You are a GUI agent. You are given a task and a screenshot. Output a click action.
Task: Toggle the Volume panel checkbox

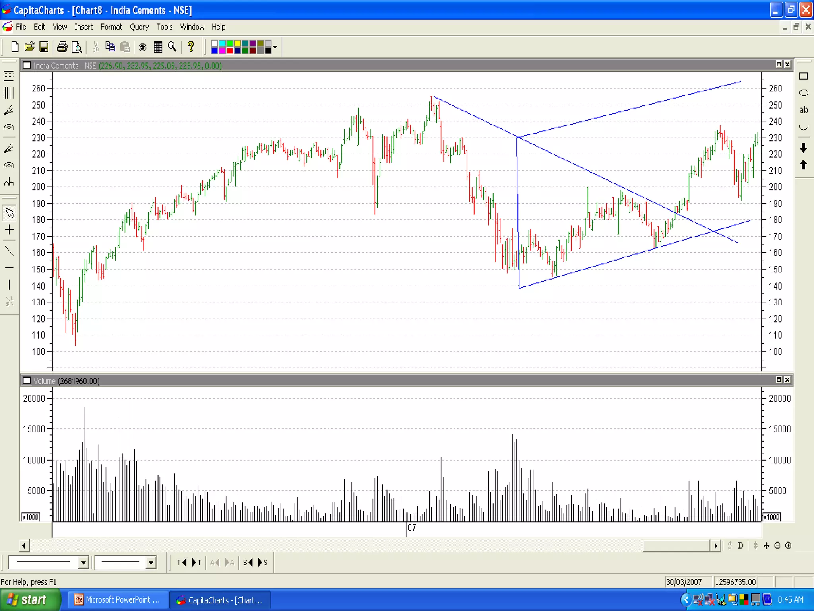coord(27,381)
